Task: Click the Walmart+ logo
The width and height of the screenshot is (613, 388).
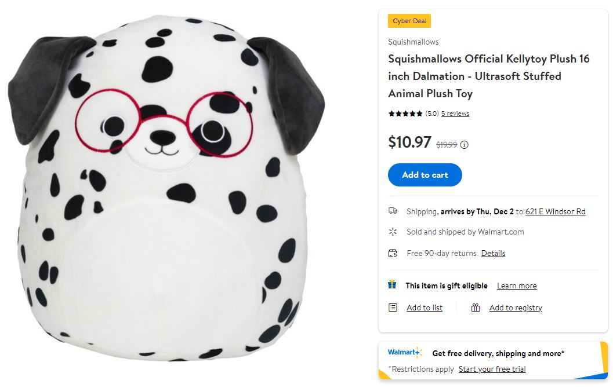Action: (x=405, y=353)
